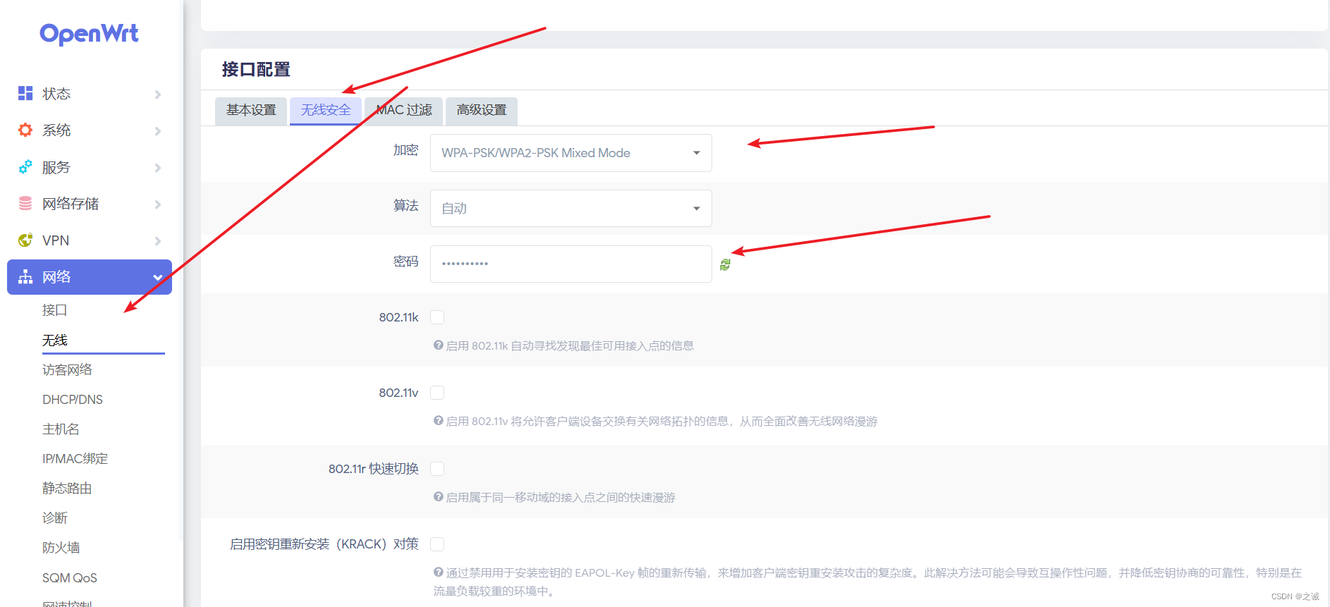Open the IP/MAC绑定 page

pos(75,459)
